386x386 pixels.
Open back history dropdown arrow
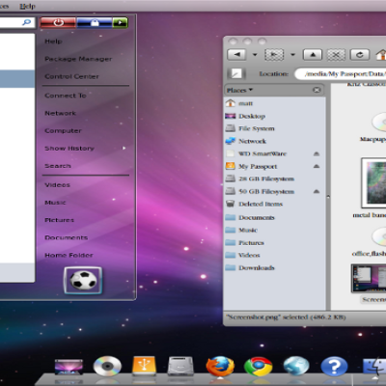(x=255, y=55)
